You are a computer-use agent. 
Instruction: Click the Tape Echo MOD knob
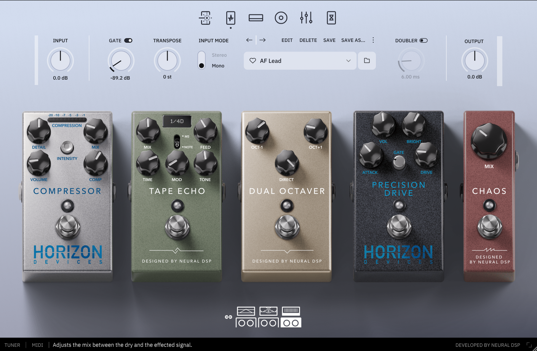(177, 163)
